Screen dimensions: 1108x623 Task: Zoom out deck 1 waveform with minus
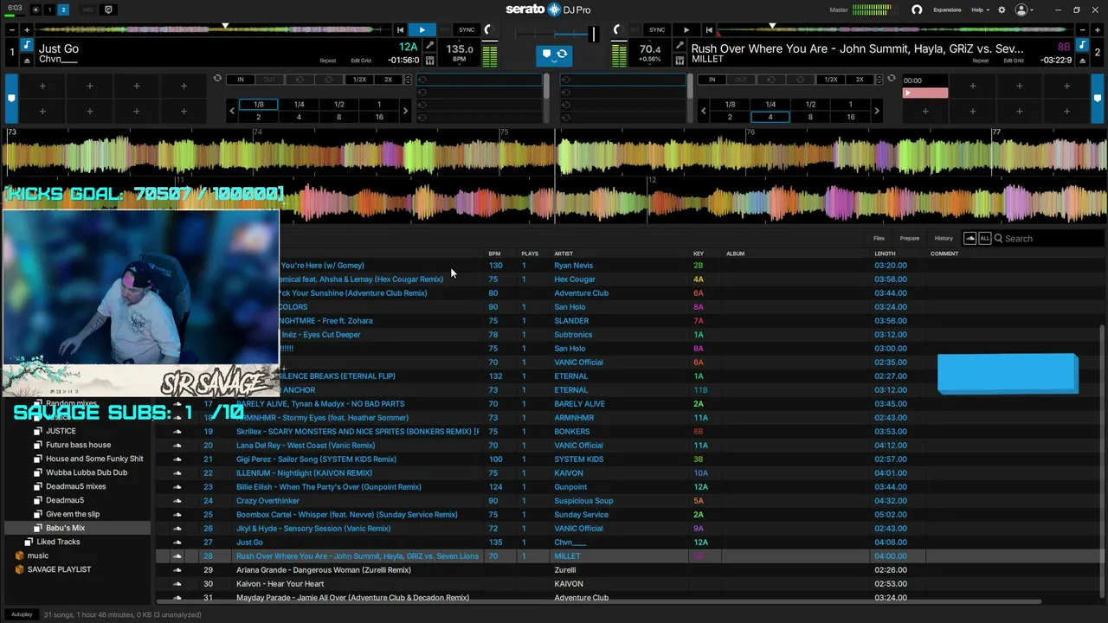pos(11,30)
